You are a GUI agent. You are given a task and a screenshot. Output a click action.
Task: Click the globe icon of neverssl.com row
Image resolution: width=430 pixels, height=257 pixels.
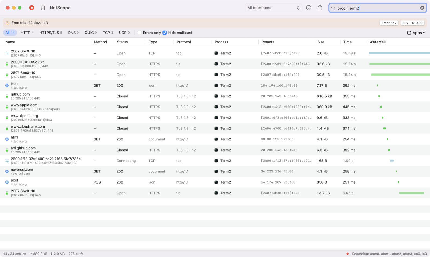pos(7,171)
